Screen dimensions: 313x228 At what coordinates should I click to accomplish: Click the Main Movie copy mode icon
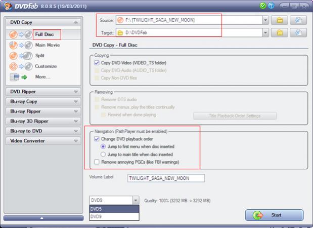[x=21, y=45]
